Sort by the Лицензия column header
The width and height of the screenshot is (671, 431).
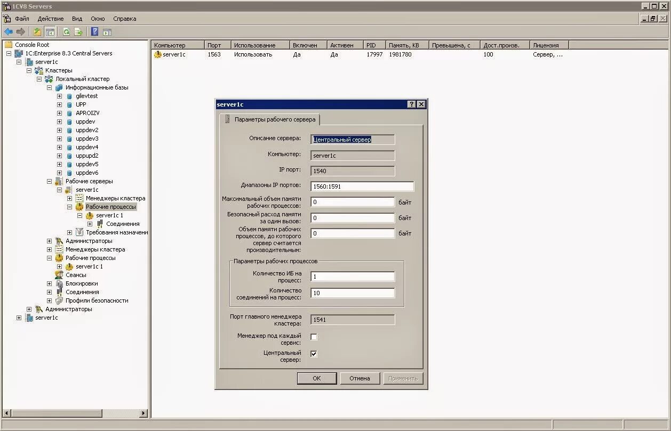(549, 45)
